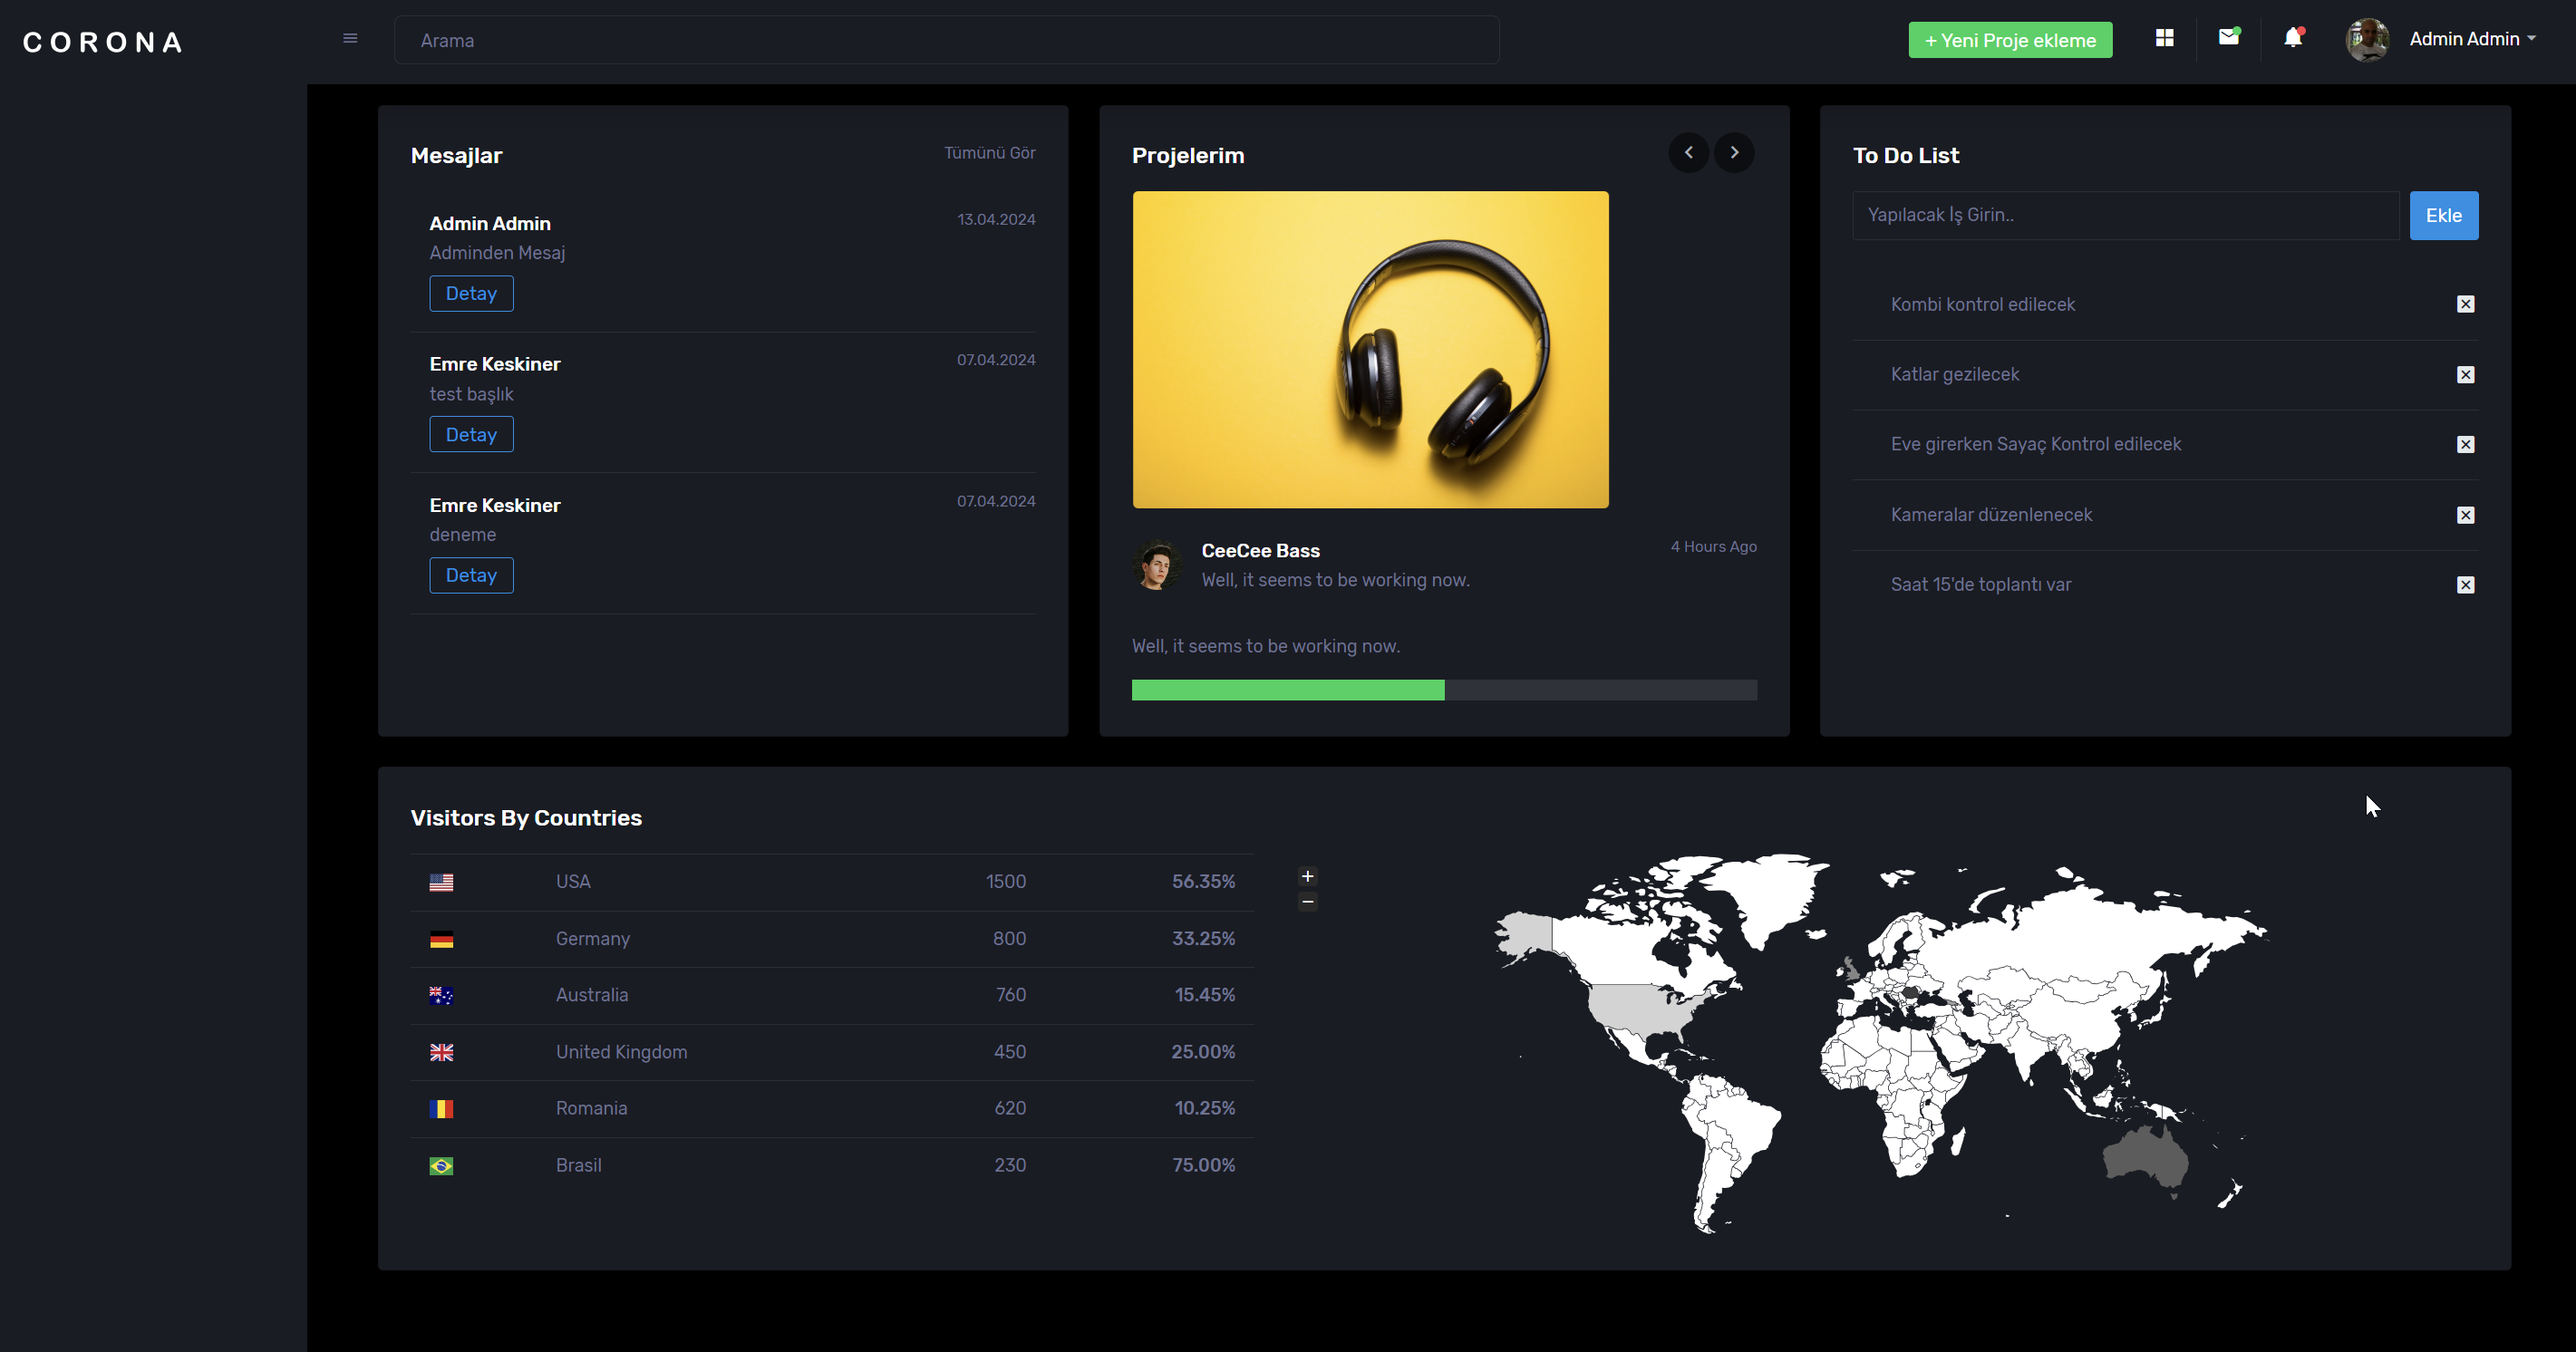Go to next project slide arrow
Viewport: 2576px width, 1352px height.
1734,153
